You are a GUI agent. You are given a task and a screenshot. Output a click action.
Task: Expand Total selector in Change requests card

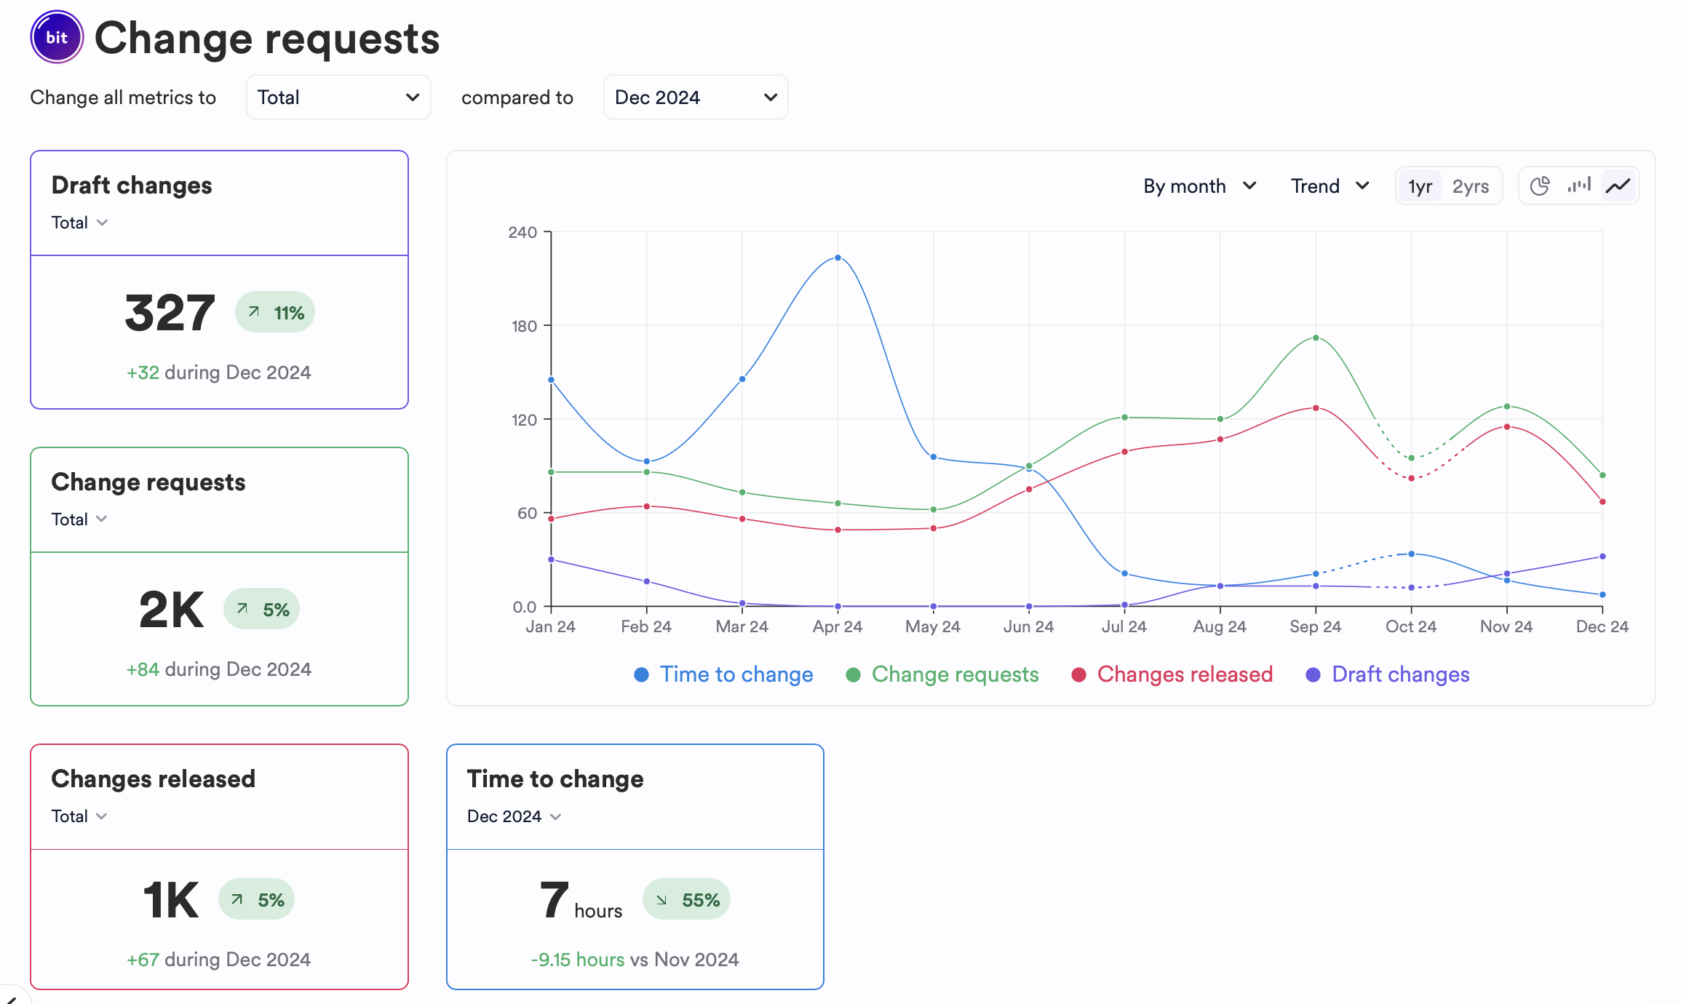[x=79, y=519]
